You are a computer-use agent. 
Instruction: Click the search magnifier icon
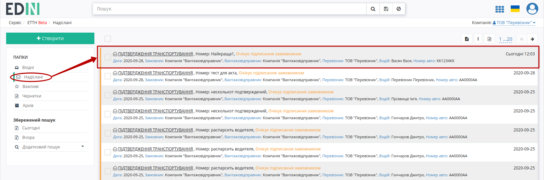pyautogui.click(x=373, y=9)
